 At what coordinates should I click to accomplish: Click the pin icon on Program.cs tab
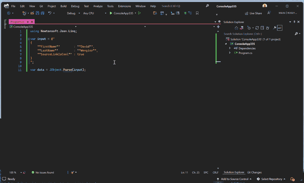pos(28,22)
